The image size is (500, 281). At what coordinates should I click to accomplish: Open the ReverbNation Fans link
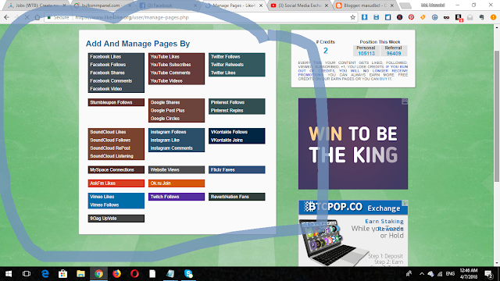[230, 197]
